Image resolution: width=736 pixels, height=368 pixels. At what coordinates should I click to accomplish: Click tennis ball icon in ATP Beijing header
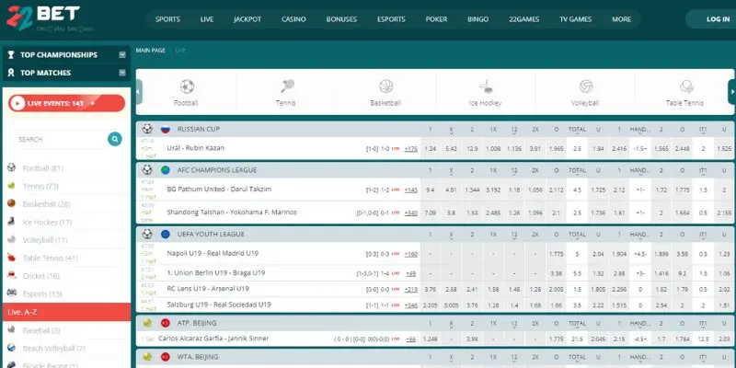147,323
